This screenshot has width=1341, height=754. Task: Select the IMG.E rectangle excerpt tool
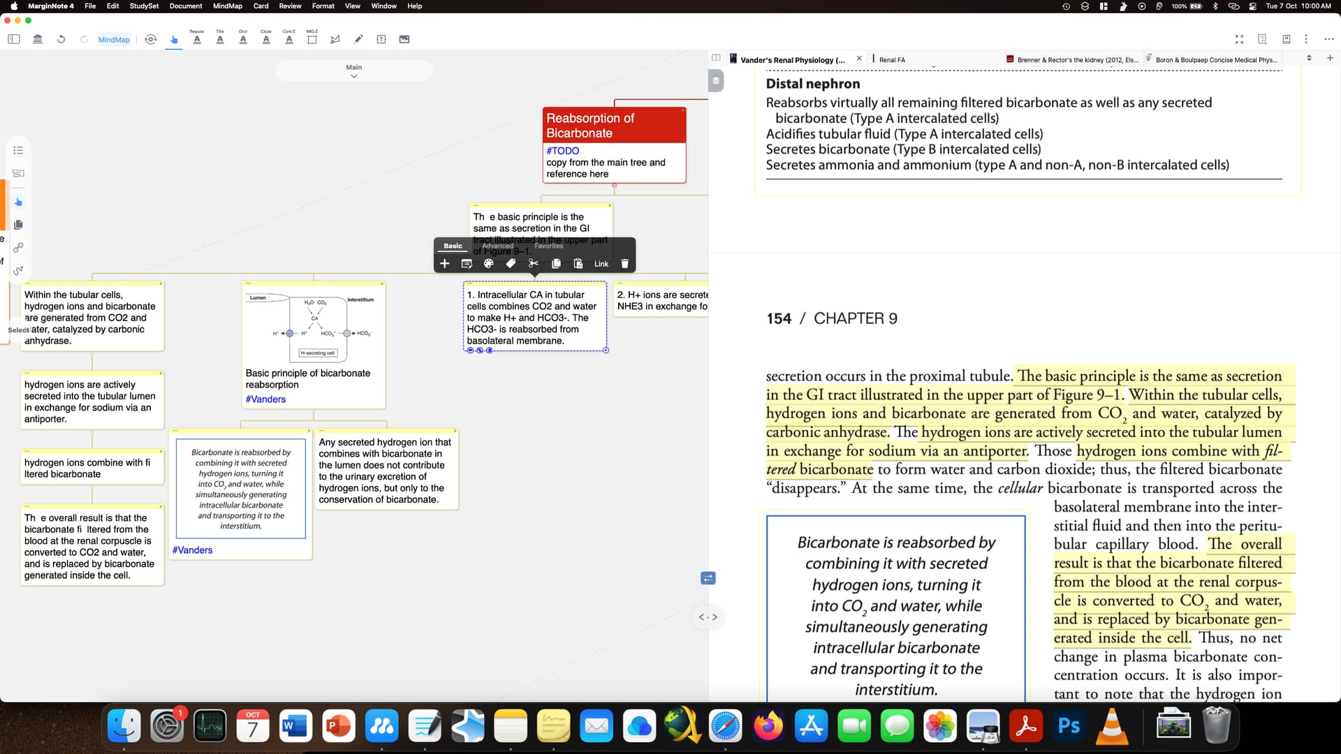(x=312, y=39)
